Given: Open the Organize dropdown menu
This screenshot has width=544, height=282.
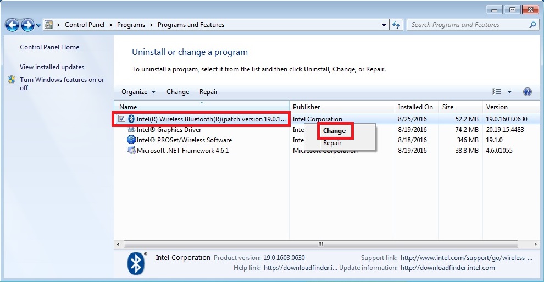Looking at the screenshot, I should tap(138, 92).
